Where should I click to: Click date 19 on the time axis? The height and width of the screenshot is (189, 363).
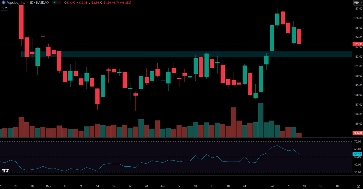coord(114,186)
